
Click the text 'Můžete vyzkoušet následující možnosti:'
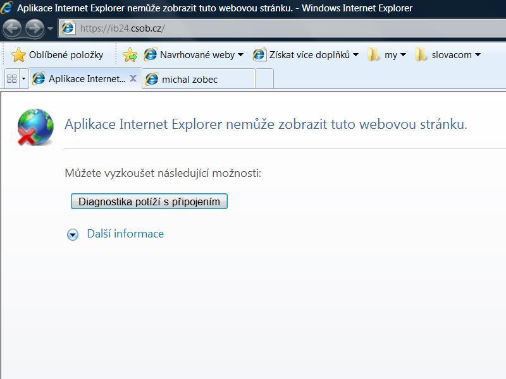pos(163,173)
